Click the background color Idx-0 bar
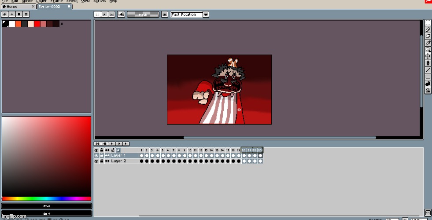432x220 pixels. (46, 213)
